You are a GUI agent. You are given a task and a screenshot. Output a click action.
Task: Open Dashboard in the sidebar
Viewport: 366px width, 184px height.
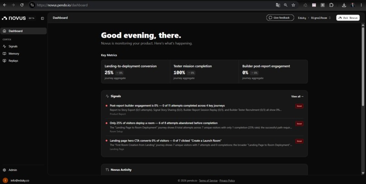point(24,31)
